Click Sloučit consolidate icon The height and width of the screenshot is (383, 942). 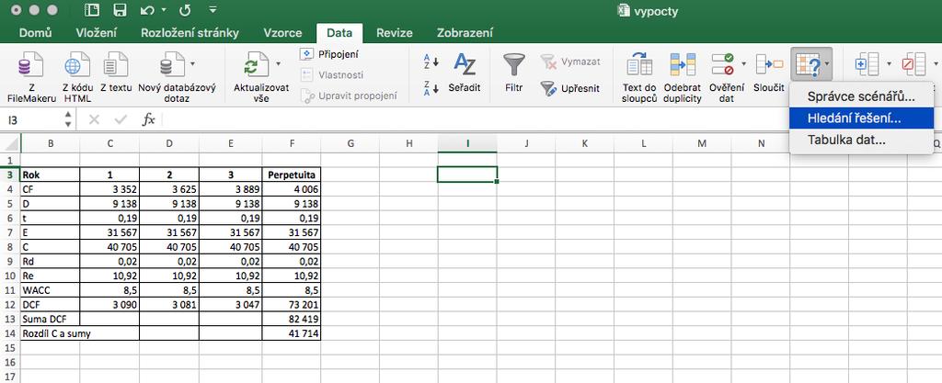tap(769, 64)
